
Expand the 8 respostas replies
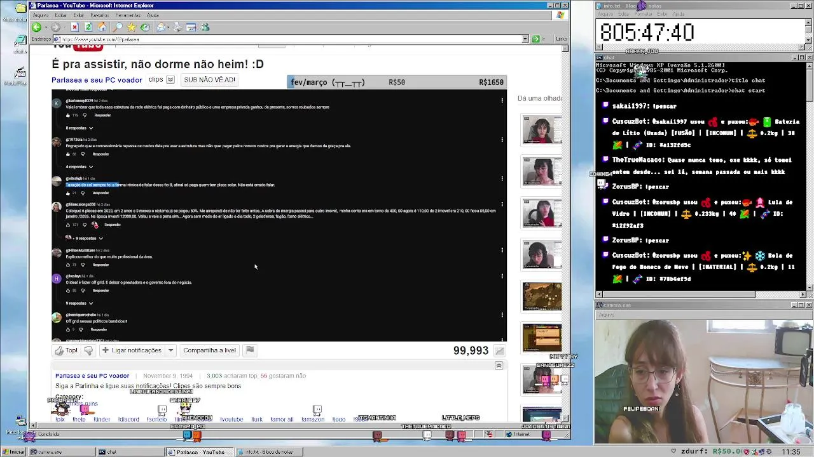79,128
